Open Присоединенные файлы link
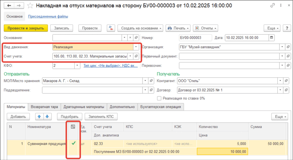This screenshot has height=160, width=293. (x=48, y=17)
